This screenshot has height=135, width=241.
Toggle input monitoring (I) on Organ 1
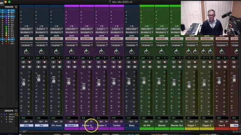pos(189,62)
